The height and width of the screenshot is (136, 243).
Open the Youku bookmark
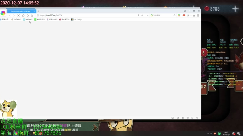point(52,20)
